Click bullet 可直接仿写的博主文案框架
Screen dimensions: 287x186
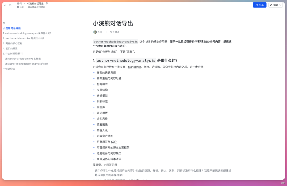[x=113, y=148]
